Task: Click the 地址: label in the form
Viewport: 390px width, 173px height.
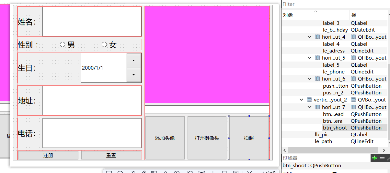Action: pyautogui.click(x=27, y=101)
